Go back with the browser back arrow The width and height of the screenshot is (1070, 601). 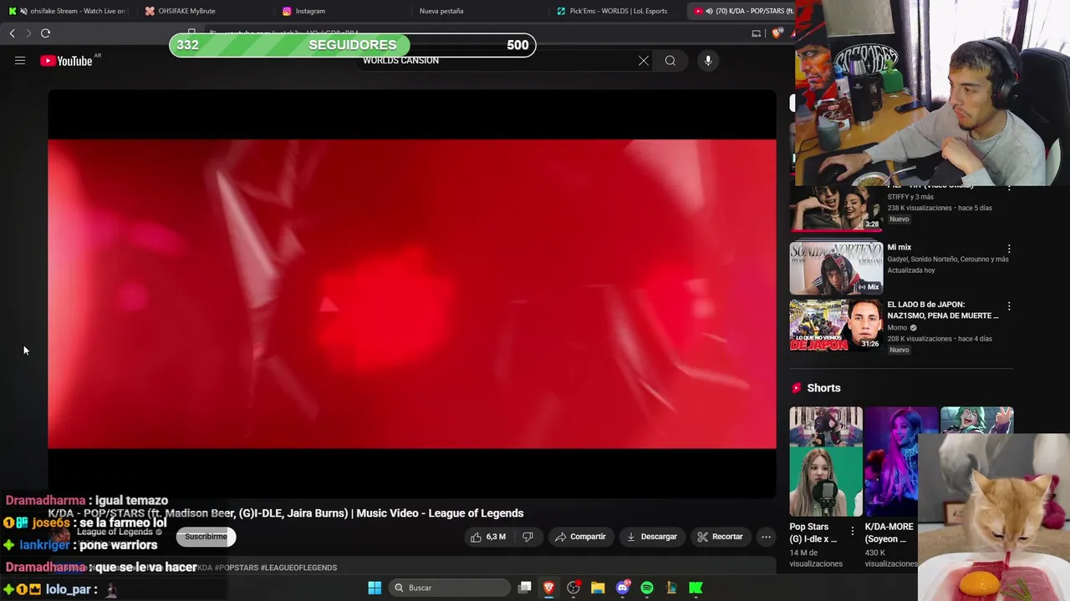point(12,33)
